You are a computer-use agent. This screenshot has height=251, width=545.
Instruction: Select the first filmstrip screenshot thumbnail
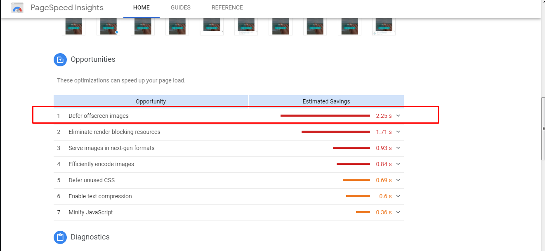pos(73,26)
